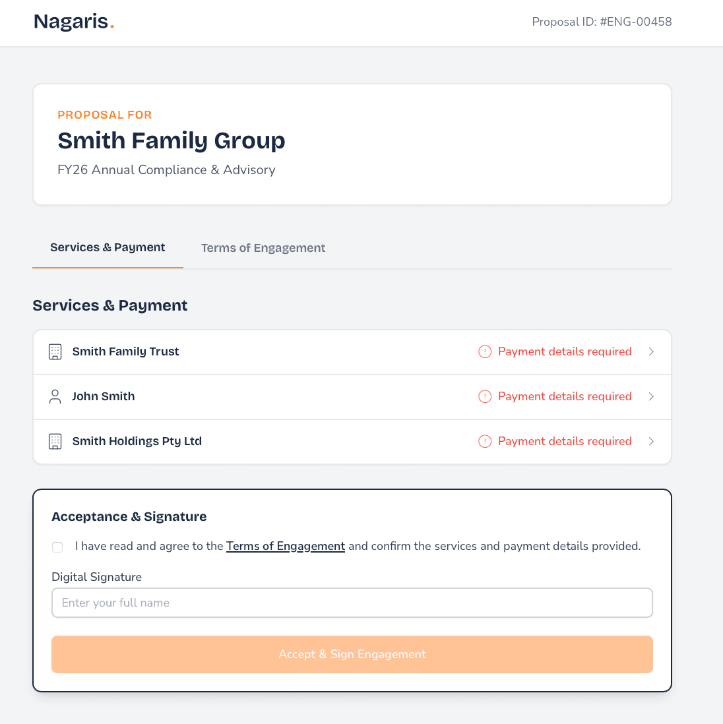Click Payment details required for John Smith
The image size is (723, 724).
565,396
